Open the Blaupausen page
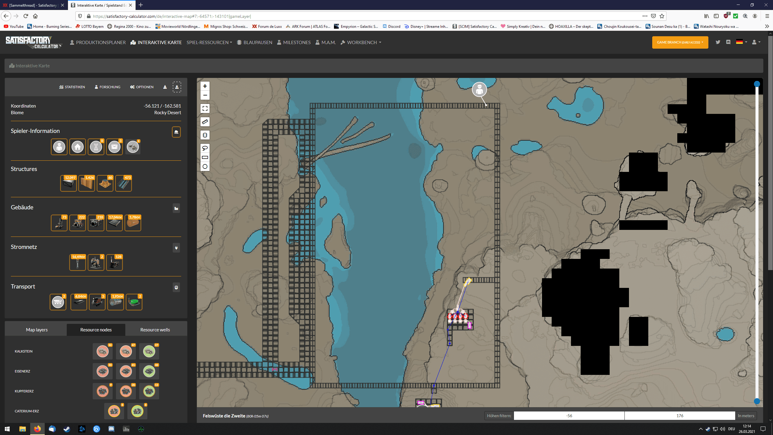Image resolution: width=773 pixels, height=435 pixels. click(255, 42)
